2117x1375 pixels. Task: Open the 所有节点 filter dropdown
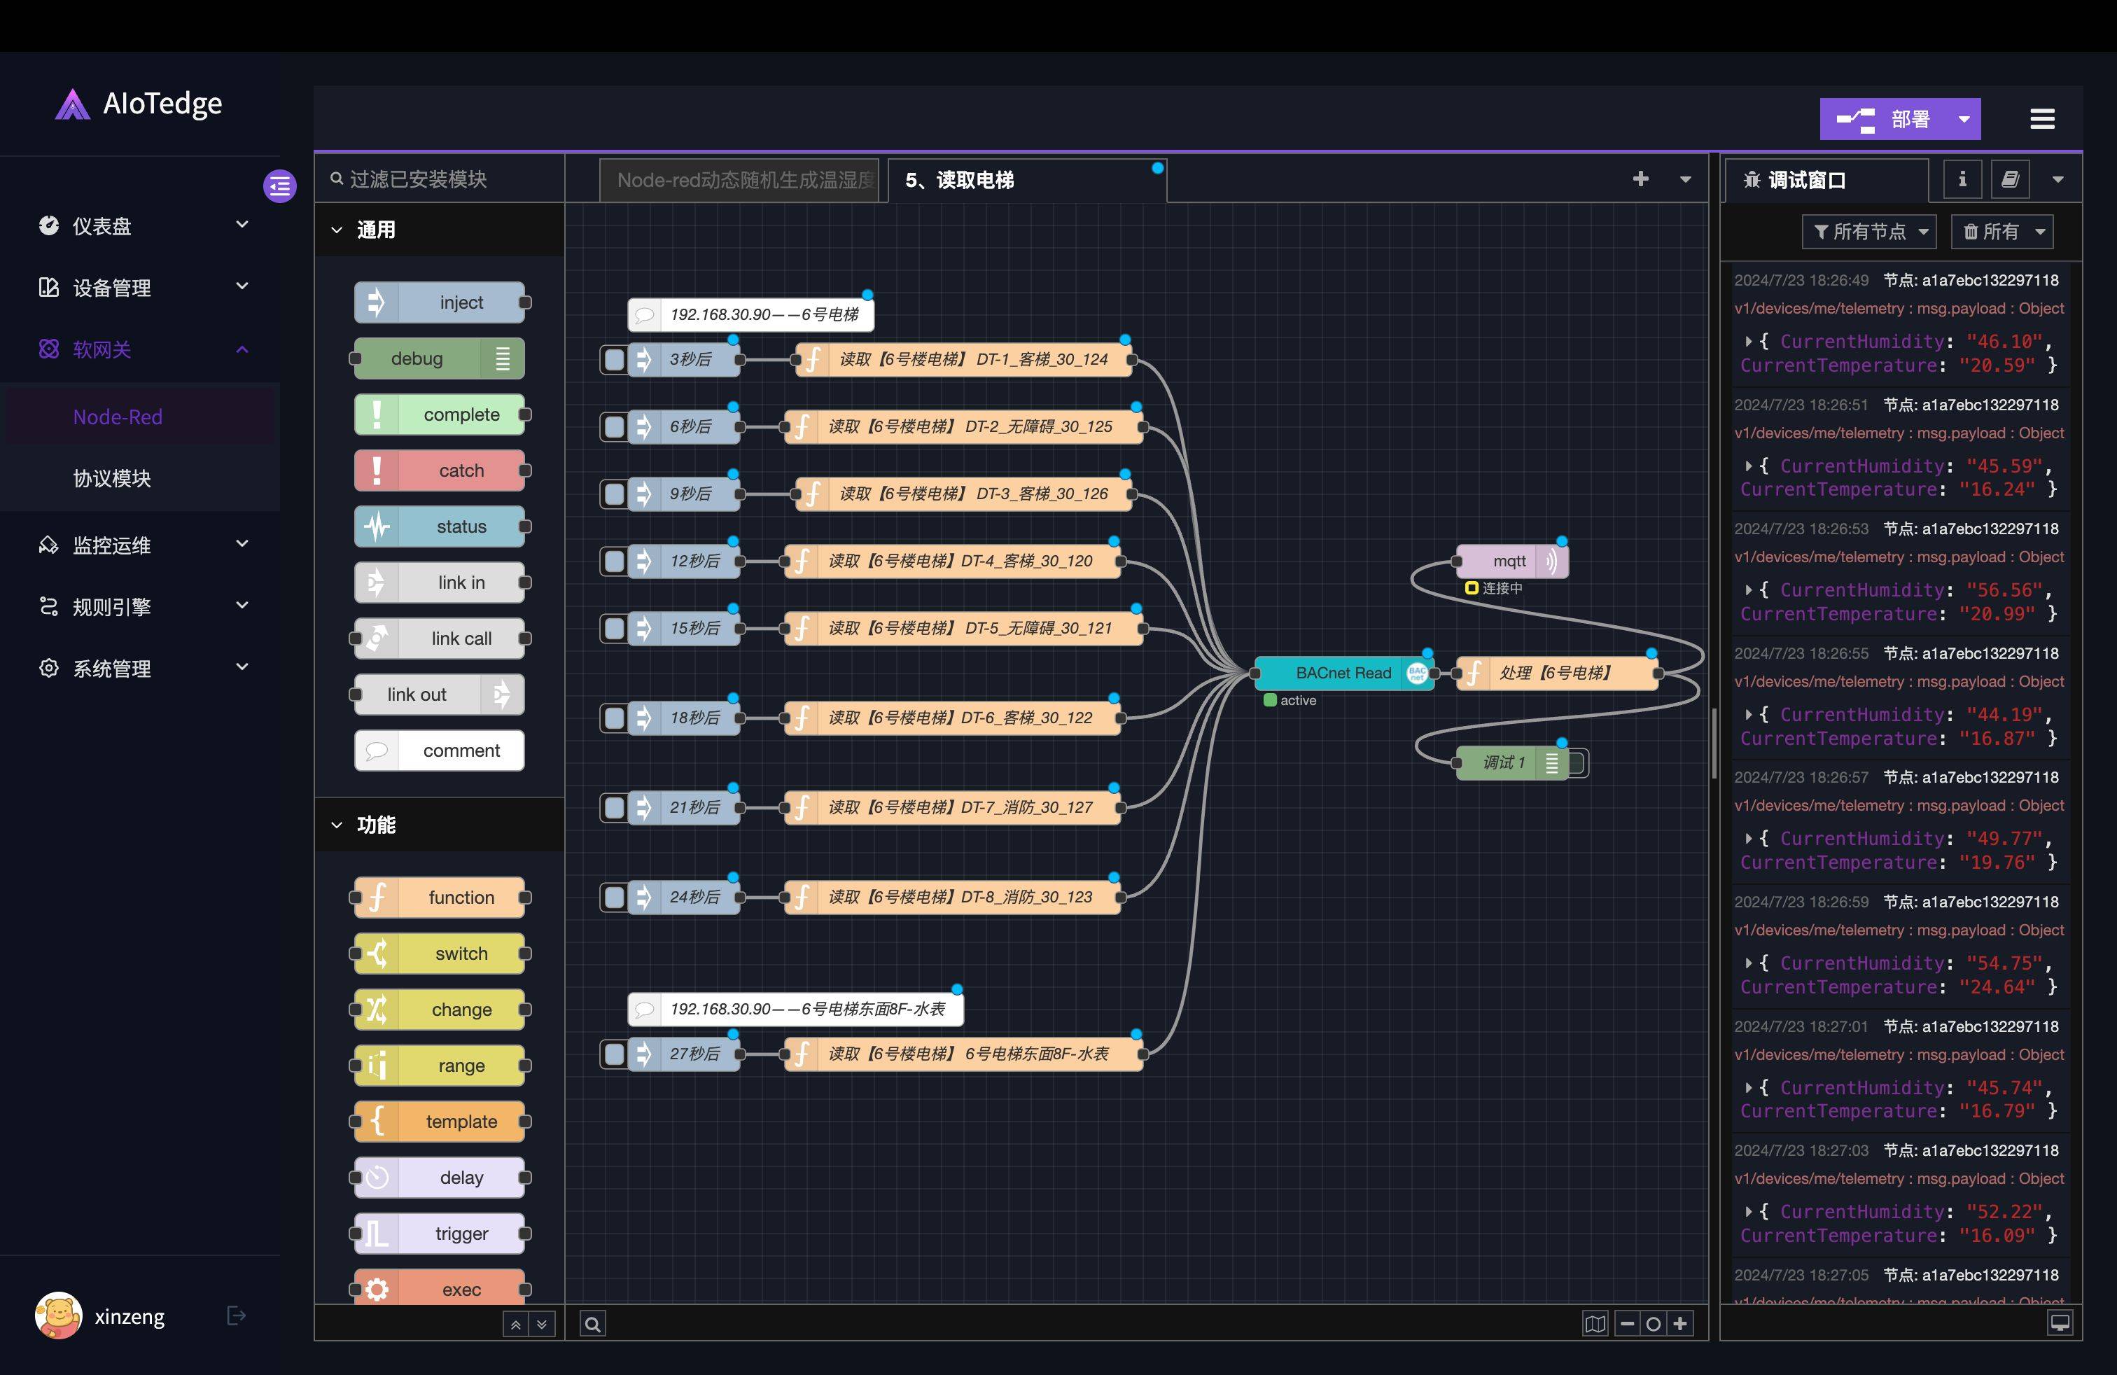tap(1869, 232)
